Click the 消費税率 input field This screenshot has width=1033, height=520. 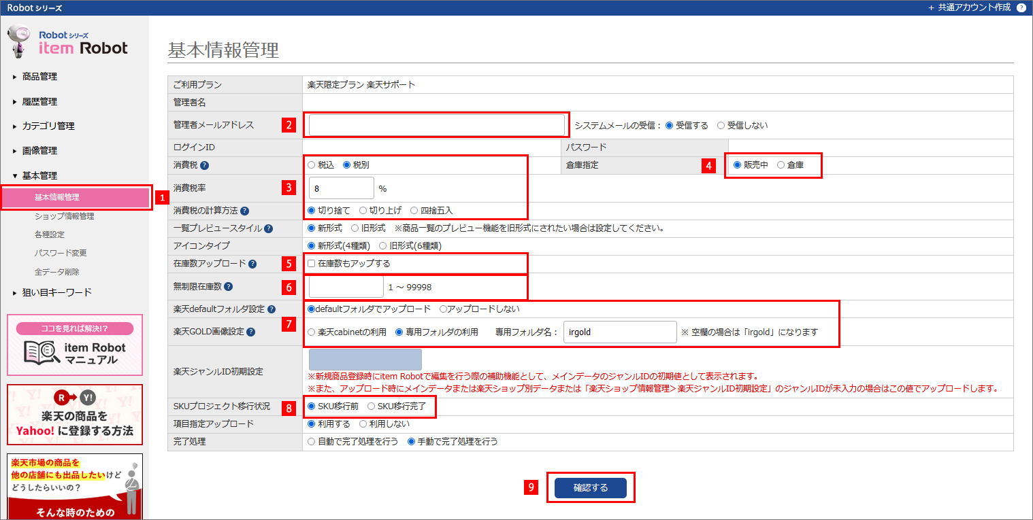342,188
